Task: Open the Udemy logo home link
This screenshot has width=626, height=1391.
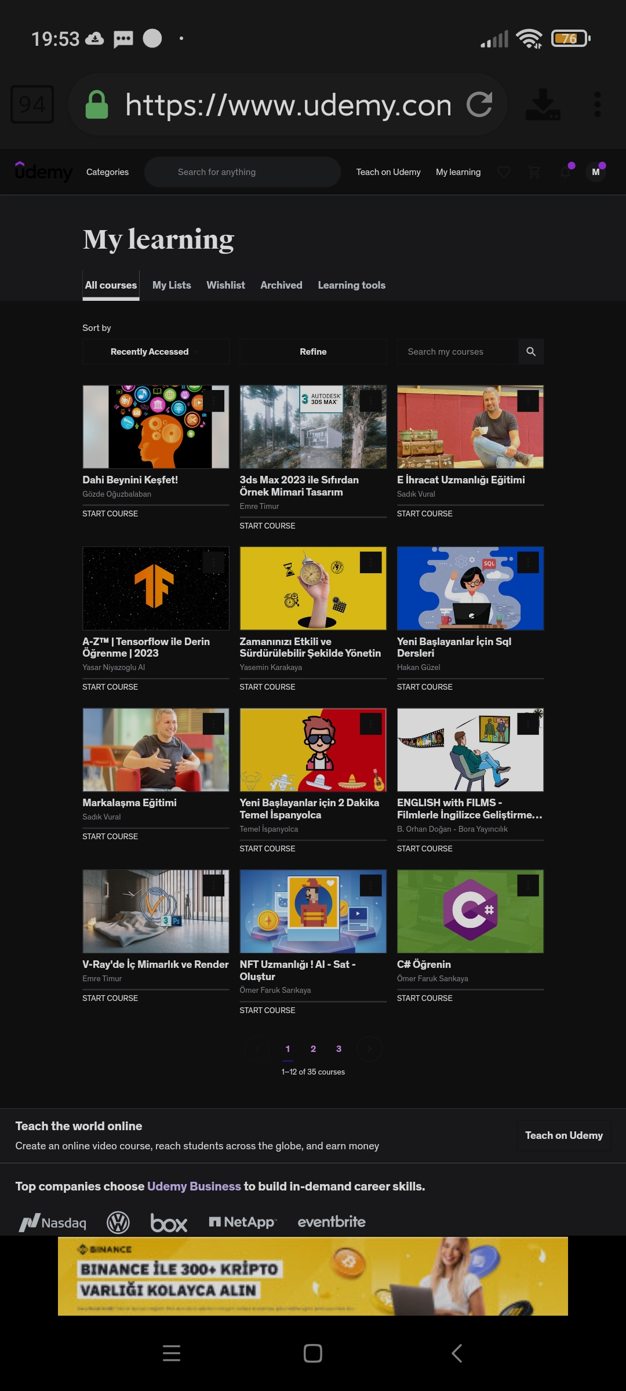Action: click(43, 172)
